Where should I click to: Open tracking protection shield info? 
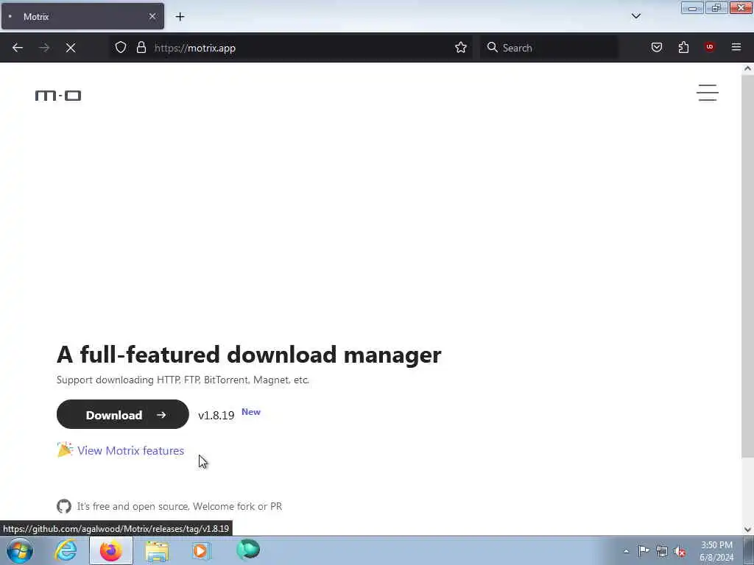click(x=121, y=48)
